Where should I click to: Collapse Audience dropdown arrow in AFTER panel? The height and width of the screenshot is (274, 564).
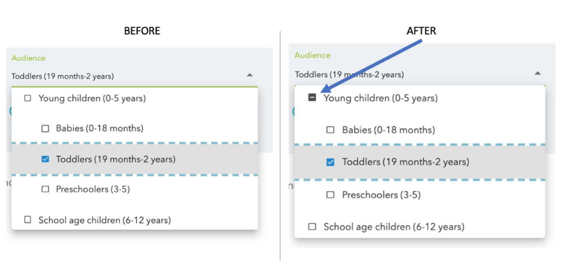[x=537, y=73]
